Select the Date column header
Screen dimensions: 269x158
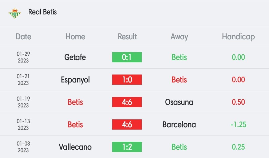(23, 36)
